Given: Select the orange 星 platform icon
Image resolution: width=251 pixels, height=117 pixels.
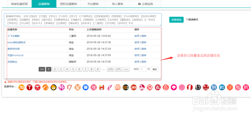Looking at the screenshot, I should tap(78, 87).
